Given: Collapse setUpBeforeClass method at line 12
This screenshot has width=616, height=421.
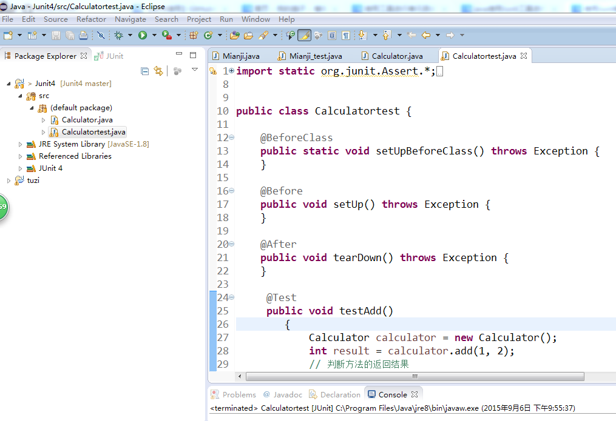Looking at the screenshot, I should point(232,137).
